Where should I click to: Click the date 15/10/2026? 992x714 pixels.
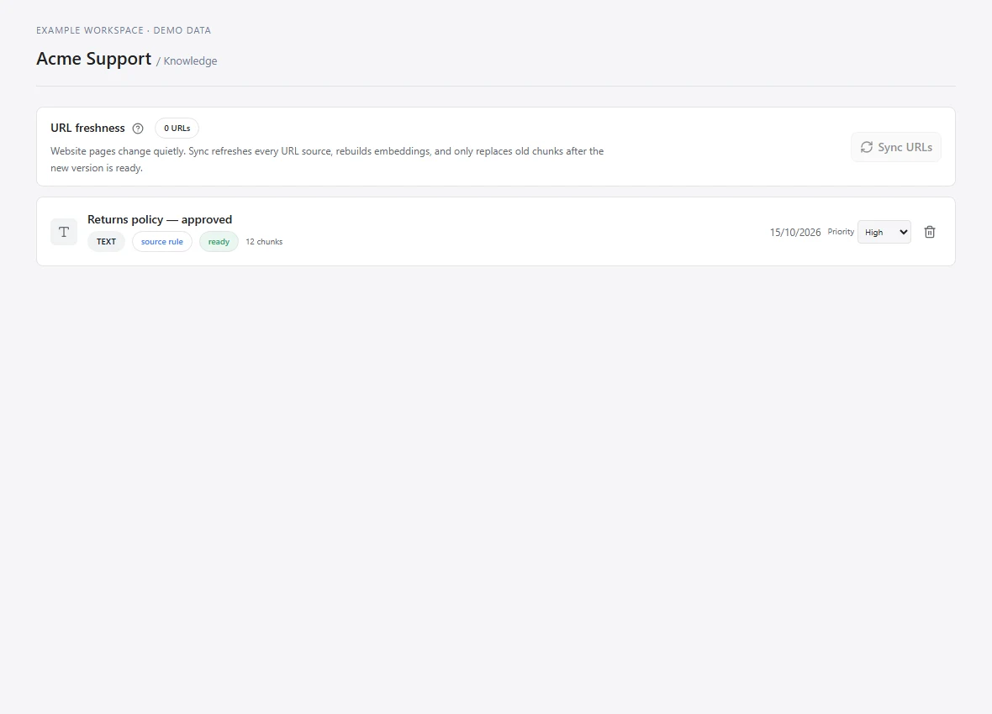click(795, 232)
